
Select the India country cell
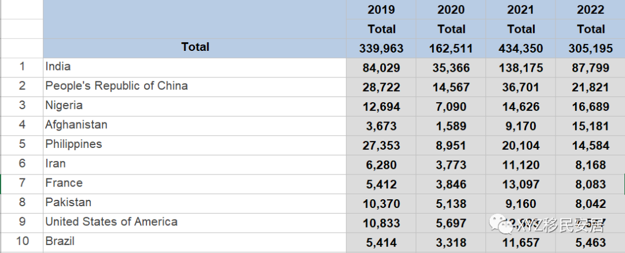(x=194, y=68)
